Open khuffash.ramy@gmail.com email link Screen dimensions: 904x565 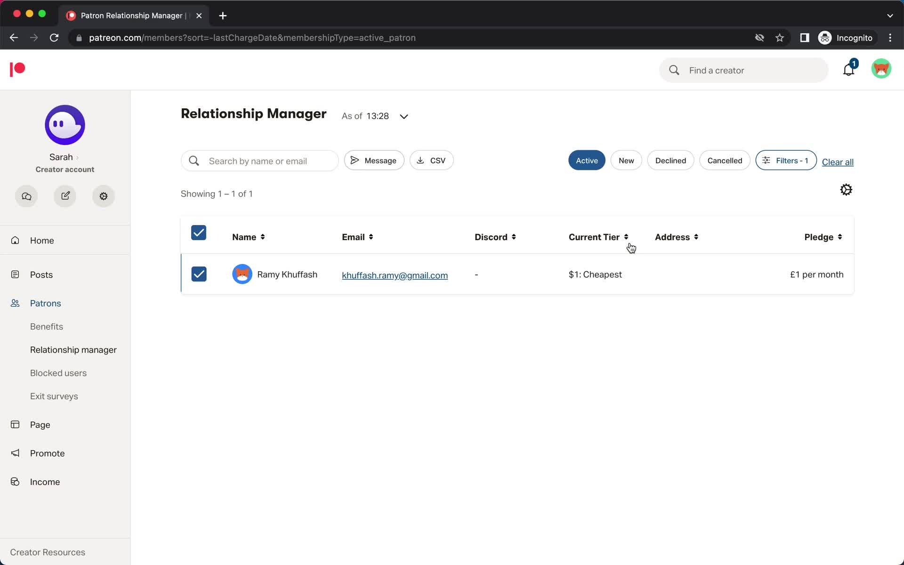(x=395, y=274)
